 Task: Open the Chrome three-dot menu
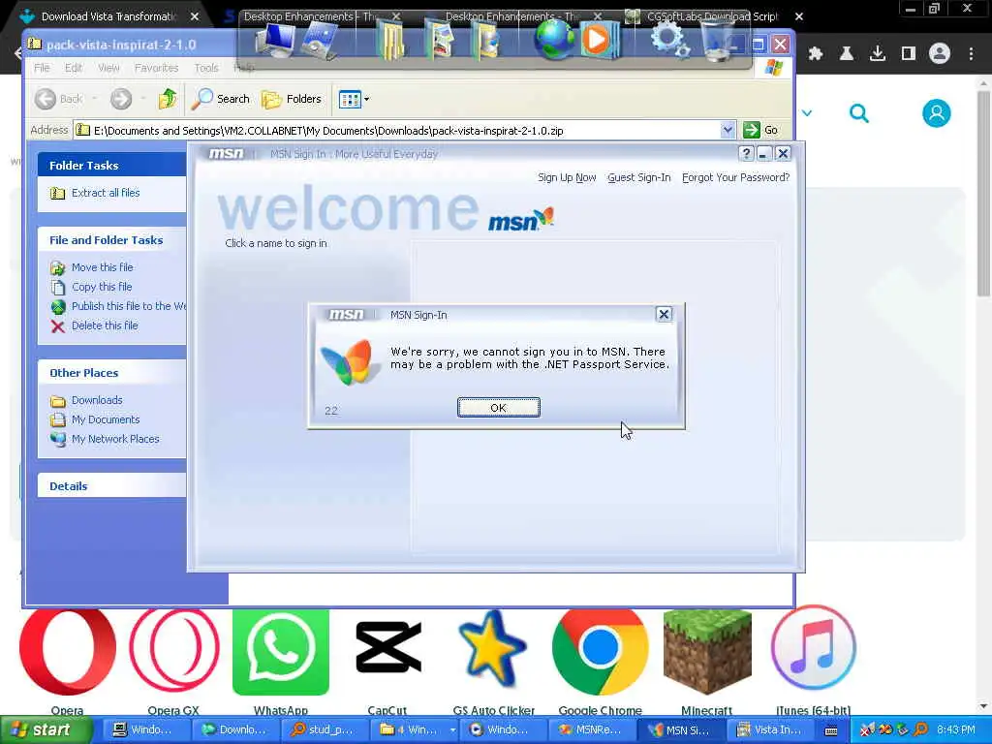pos(971,54)
